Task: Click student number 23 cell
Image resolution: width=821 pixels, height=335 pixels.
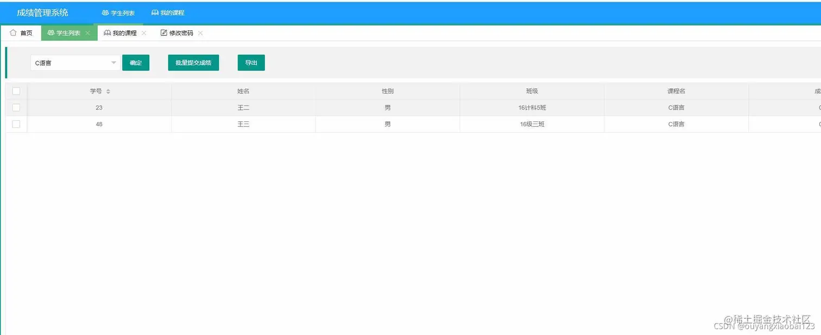Action: [x=99, y=108]
